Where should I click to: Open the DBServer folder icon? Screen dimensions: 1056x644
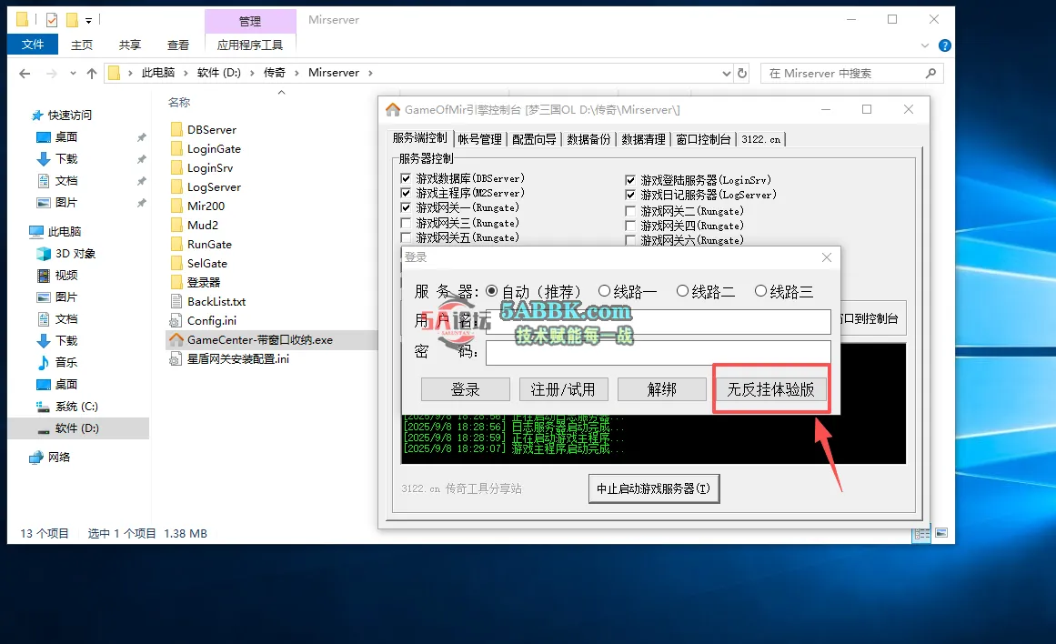[x=176, y=129]
